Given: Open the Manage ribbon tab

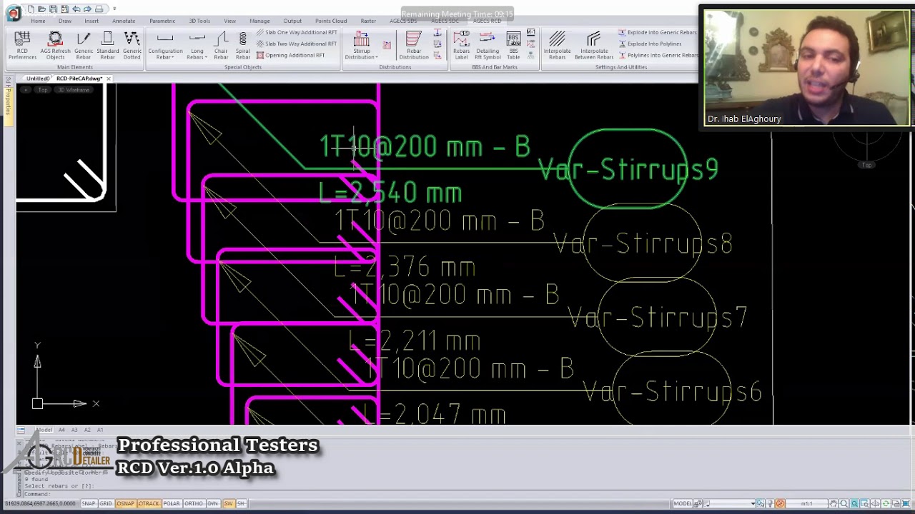Looking at the screenshot, I should [259, 21].
